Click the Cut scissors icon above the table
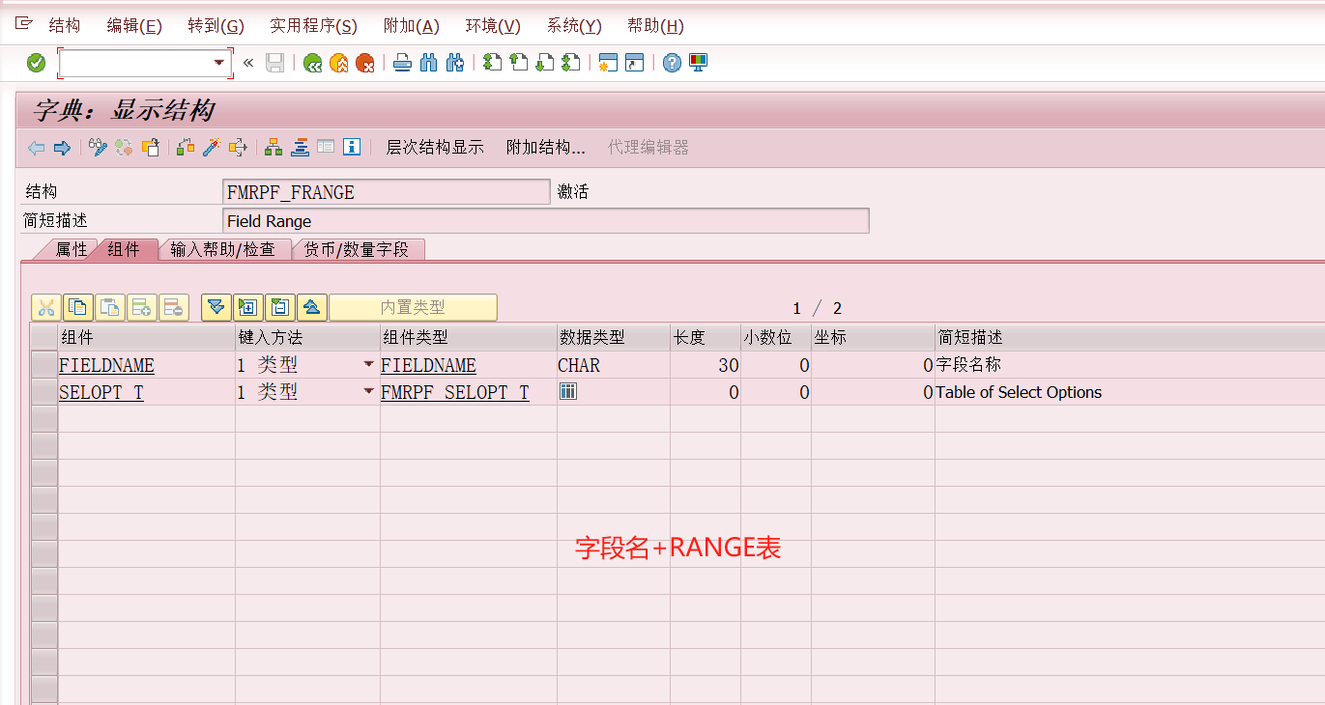The height and width of the screenshot is (705, 1325). 44,307
